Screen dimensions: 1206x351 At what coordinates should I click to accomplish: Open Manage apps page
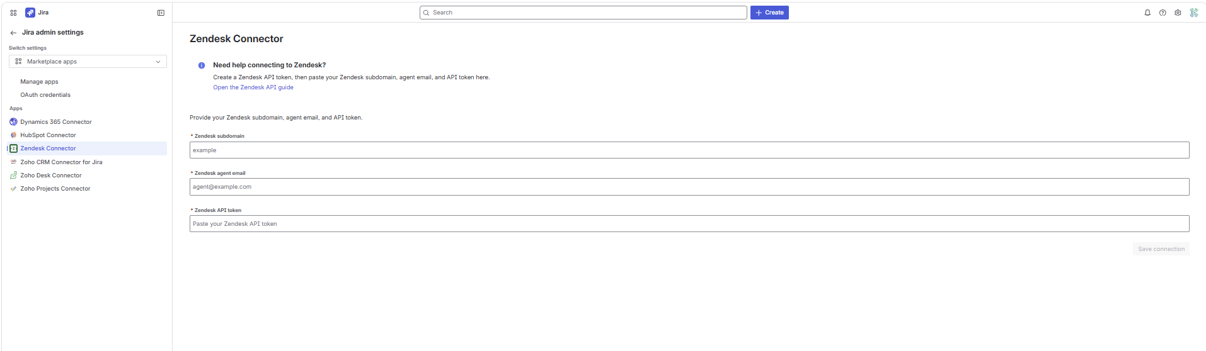39,82
